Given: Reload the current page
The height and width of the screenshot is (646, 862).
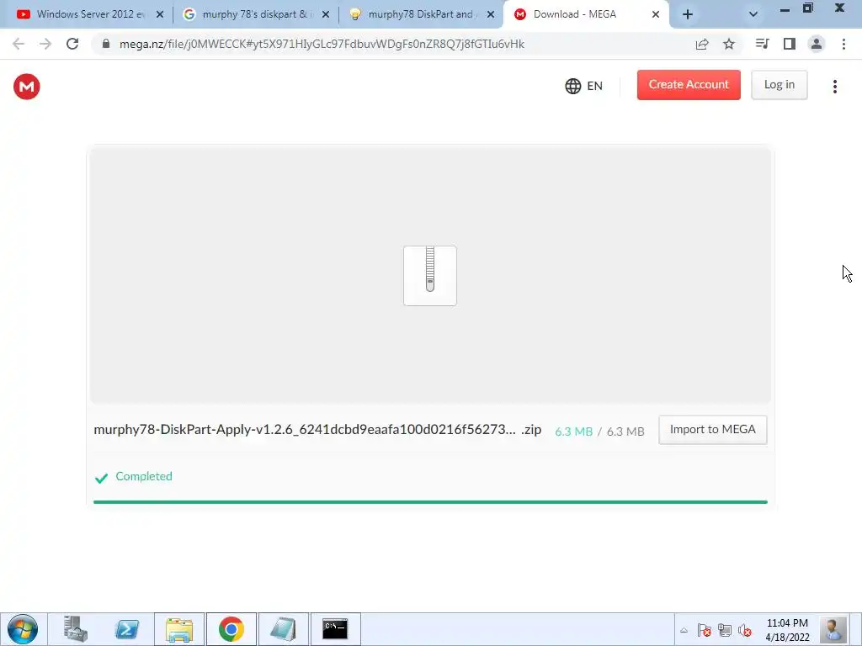Looking at the screenshot, I should [x=72, y=44].
